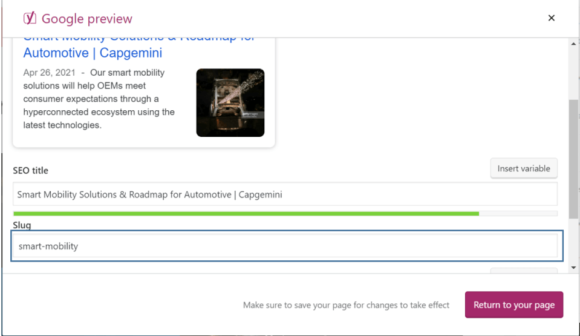The image size is (580, 336).
Task: Focus the SEO title text field
Action: (x=284, y=195)
